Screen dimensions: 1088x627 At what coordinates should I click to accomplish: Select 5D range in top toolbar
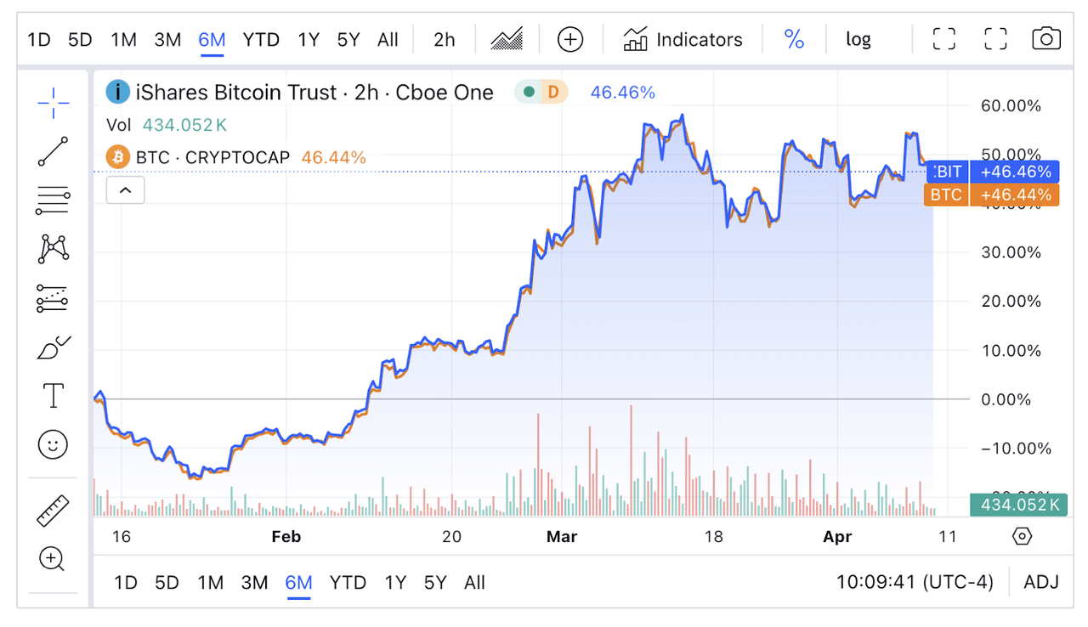click(x=80, y=39)
